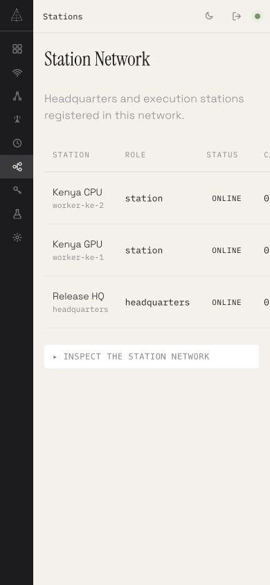This screenshot has height=585, width=270.
Task: Click the green connection status dot
Action: pyautogui.click(x=258, y=16)
